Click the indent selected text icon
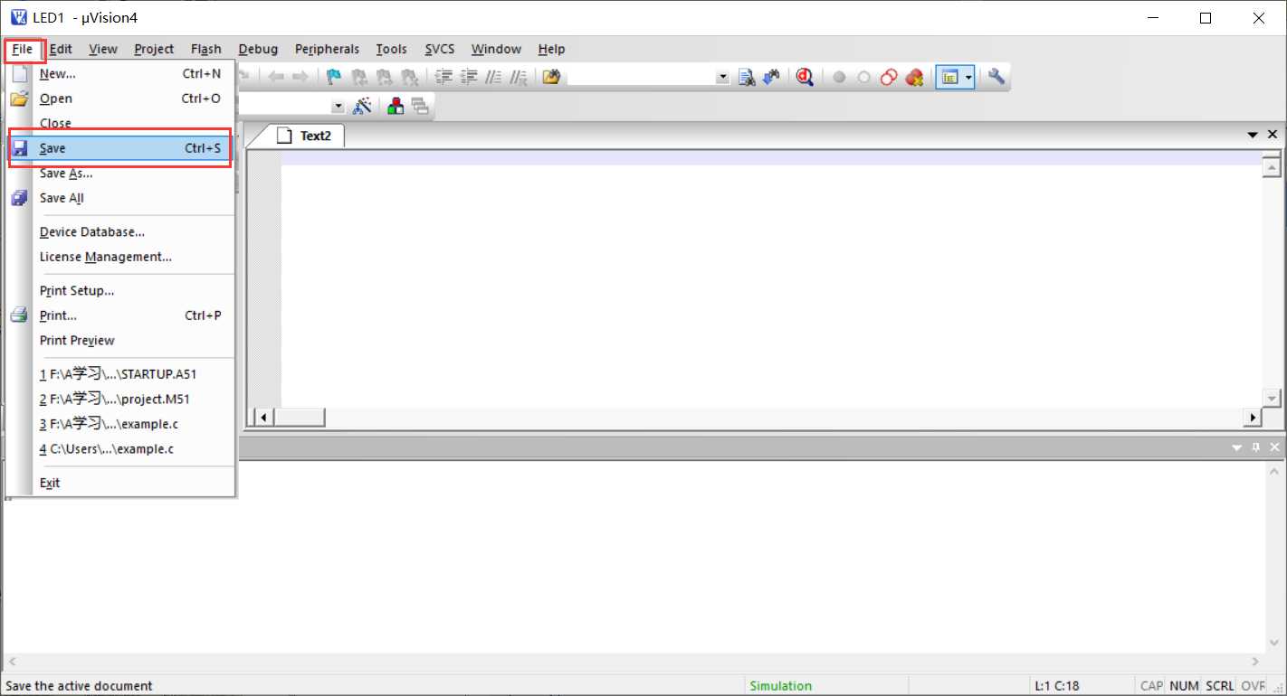 click(x=443, y=78)
